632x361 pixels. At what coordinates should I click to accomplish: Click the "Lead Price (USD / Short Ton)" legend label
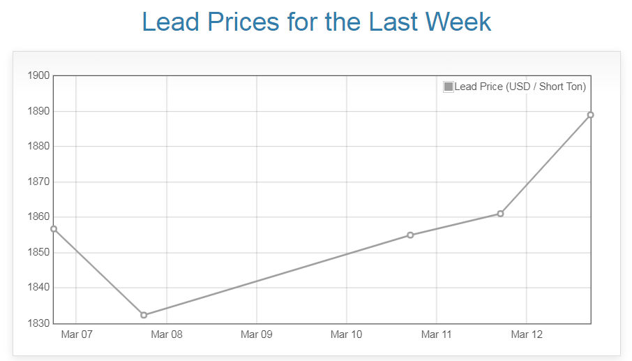pos(520,87)
